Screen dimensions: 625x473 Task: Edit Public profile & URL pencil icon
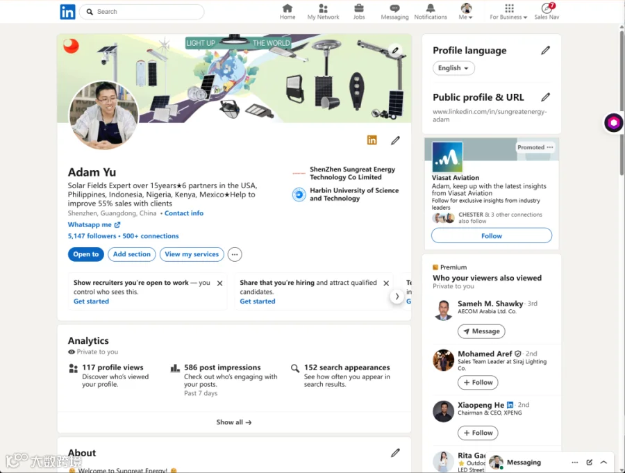click(x=545, y=97)
